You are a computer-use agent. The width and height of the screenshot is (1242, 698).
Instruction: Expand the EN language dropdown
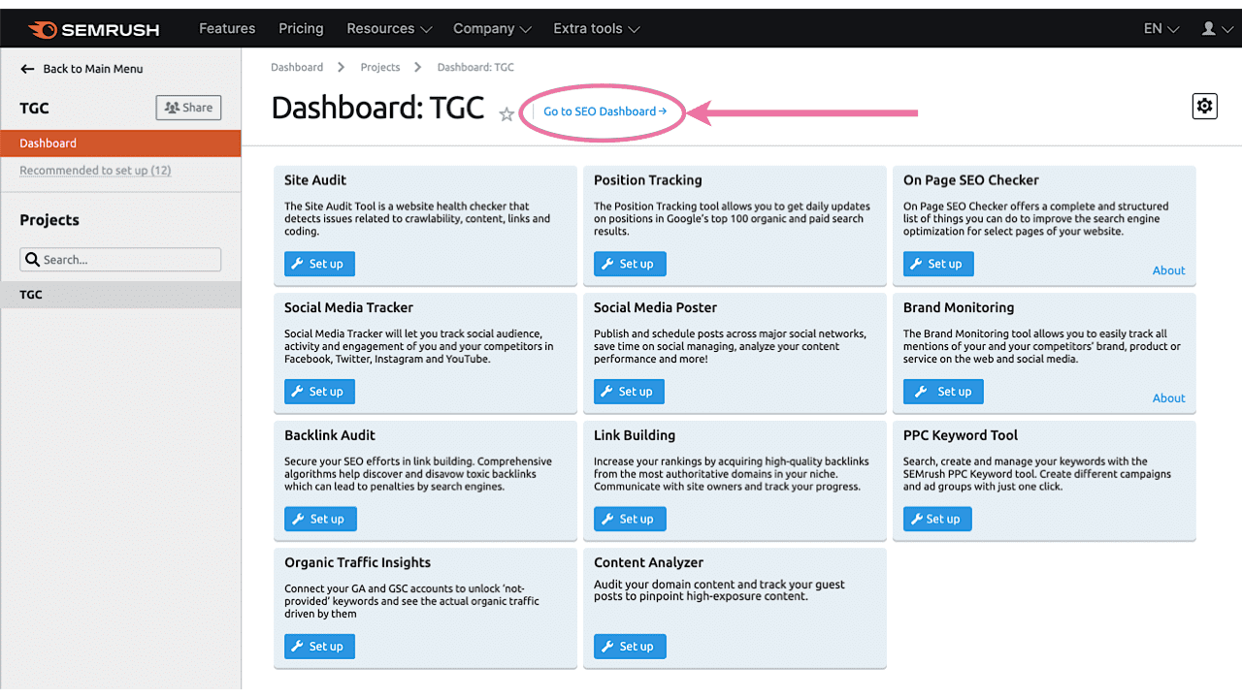pyautogui.click(x=1160, y=28)
